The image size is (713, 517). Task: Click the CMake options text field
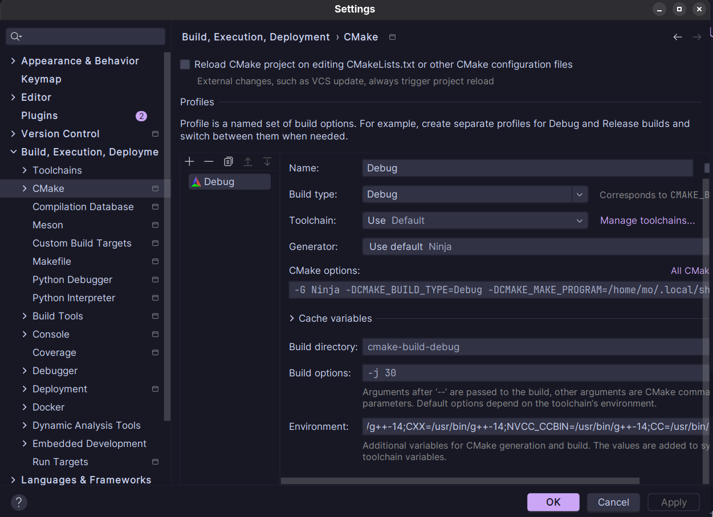coord(499,290)
